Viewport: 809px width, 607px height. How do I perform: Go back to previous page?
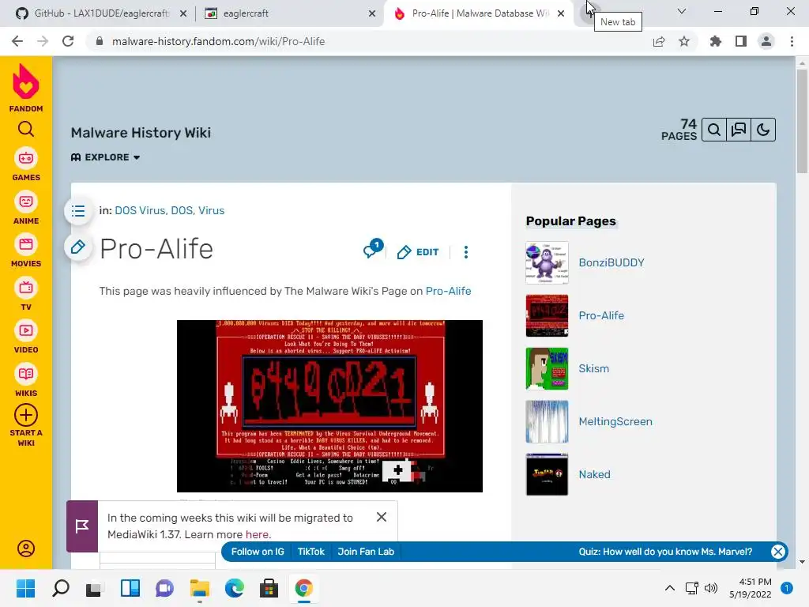(x=17, y=41)
